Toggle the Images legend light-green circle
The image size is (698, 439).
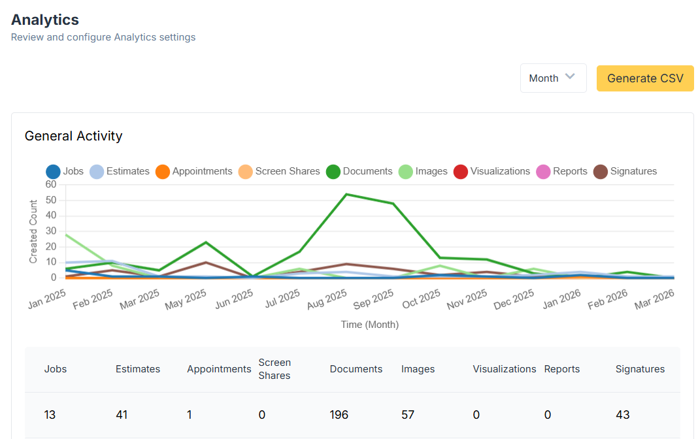(x=406, y=172)
